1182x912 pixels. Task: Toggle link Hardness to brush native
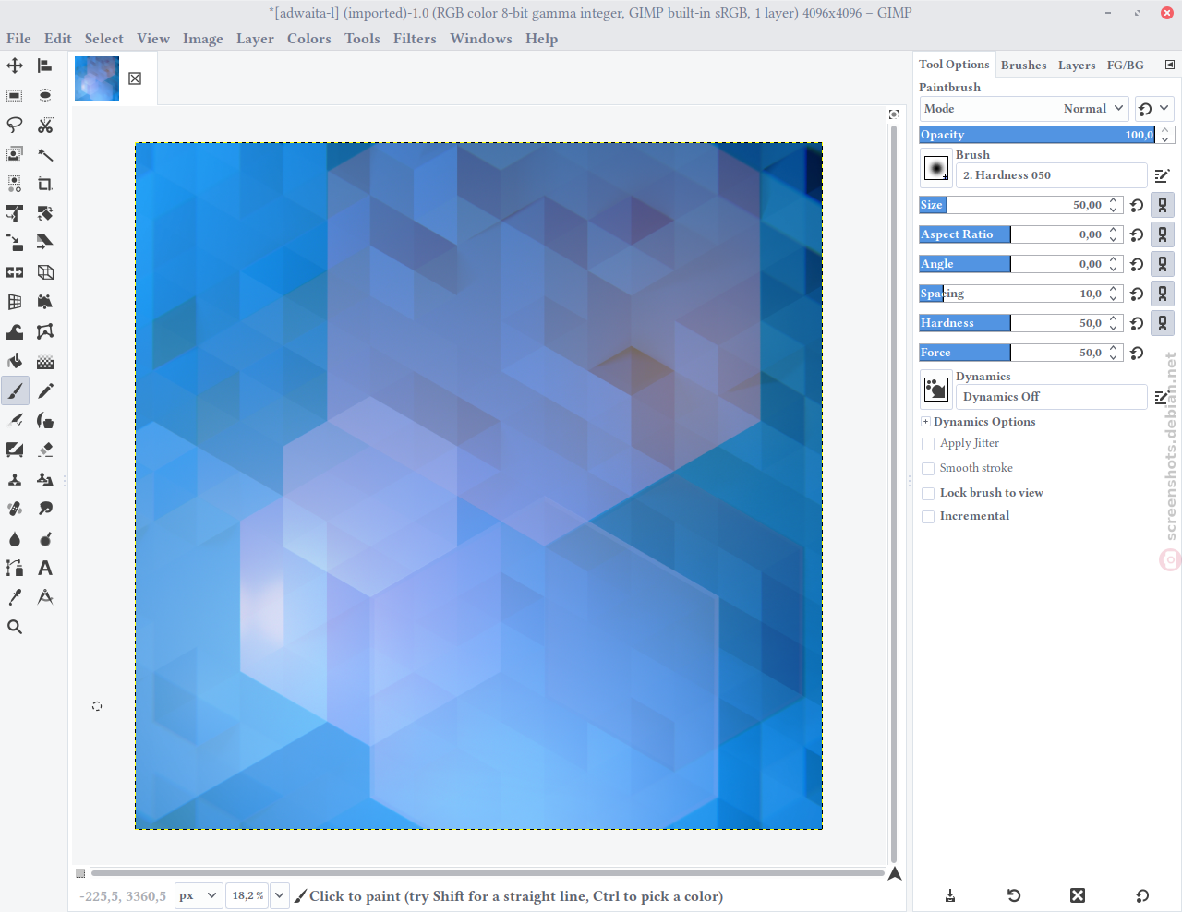pyautogui.click(x=1163, y=323)
